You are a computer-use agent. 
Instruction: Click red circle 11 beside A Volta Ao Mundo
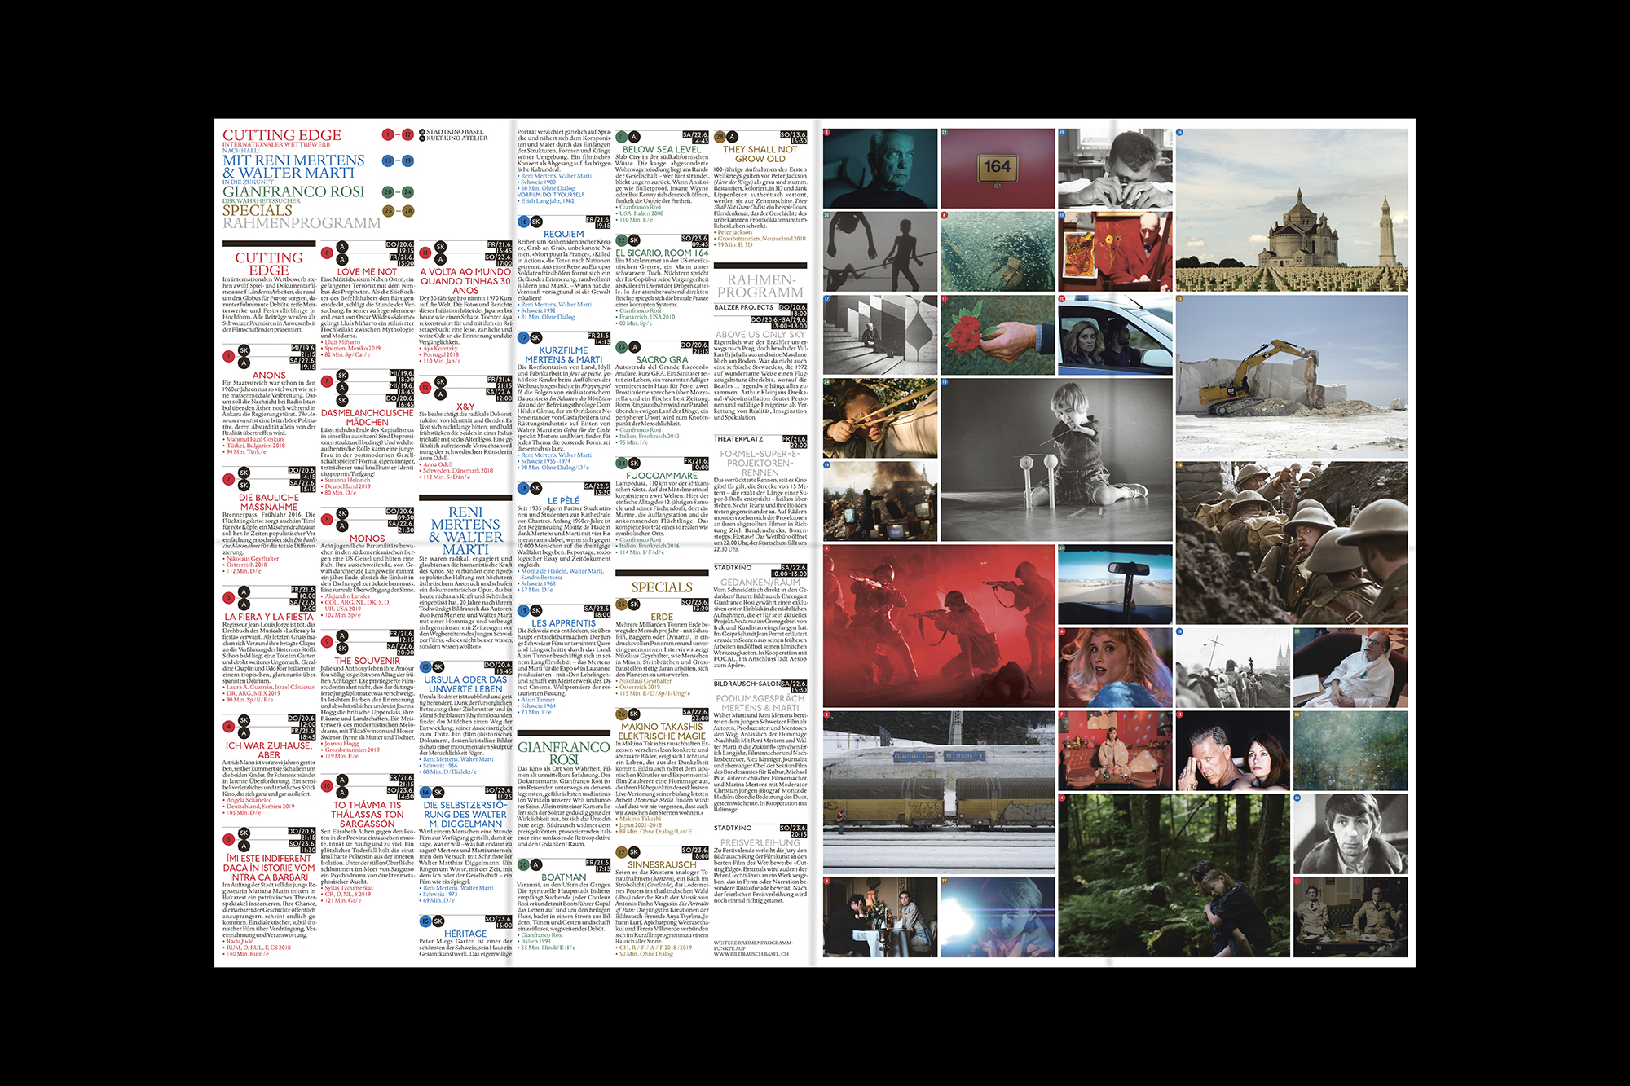[x=425, y=253]
